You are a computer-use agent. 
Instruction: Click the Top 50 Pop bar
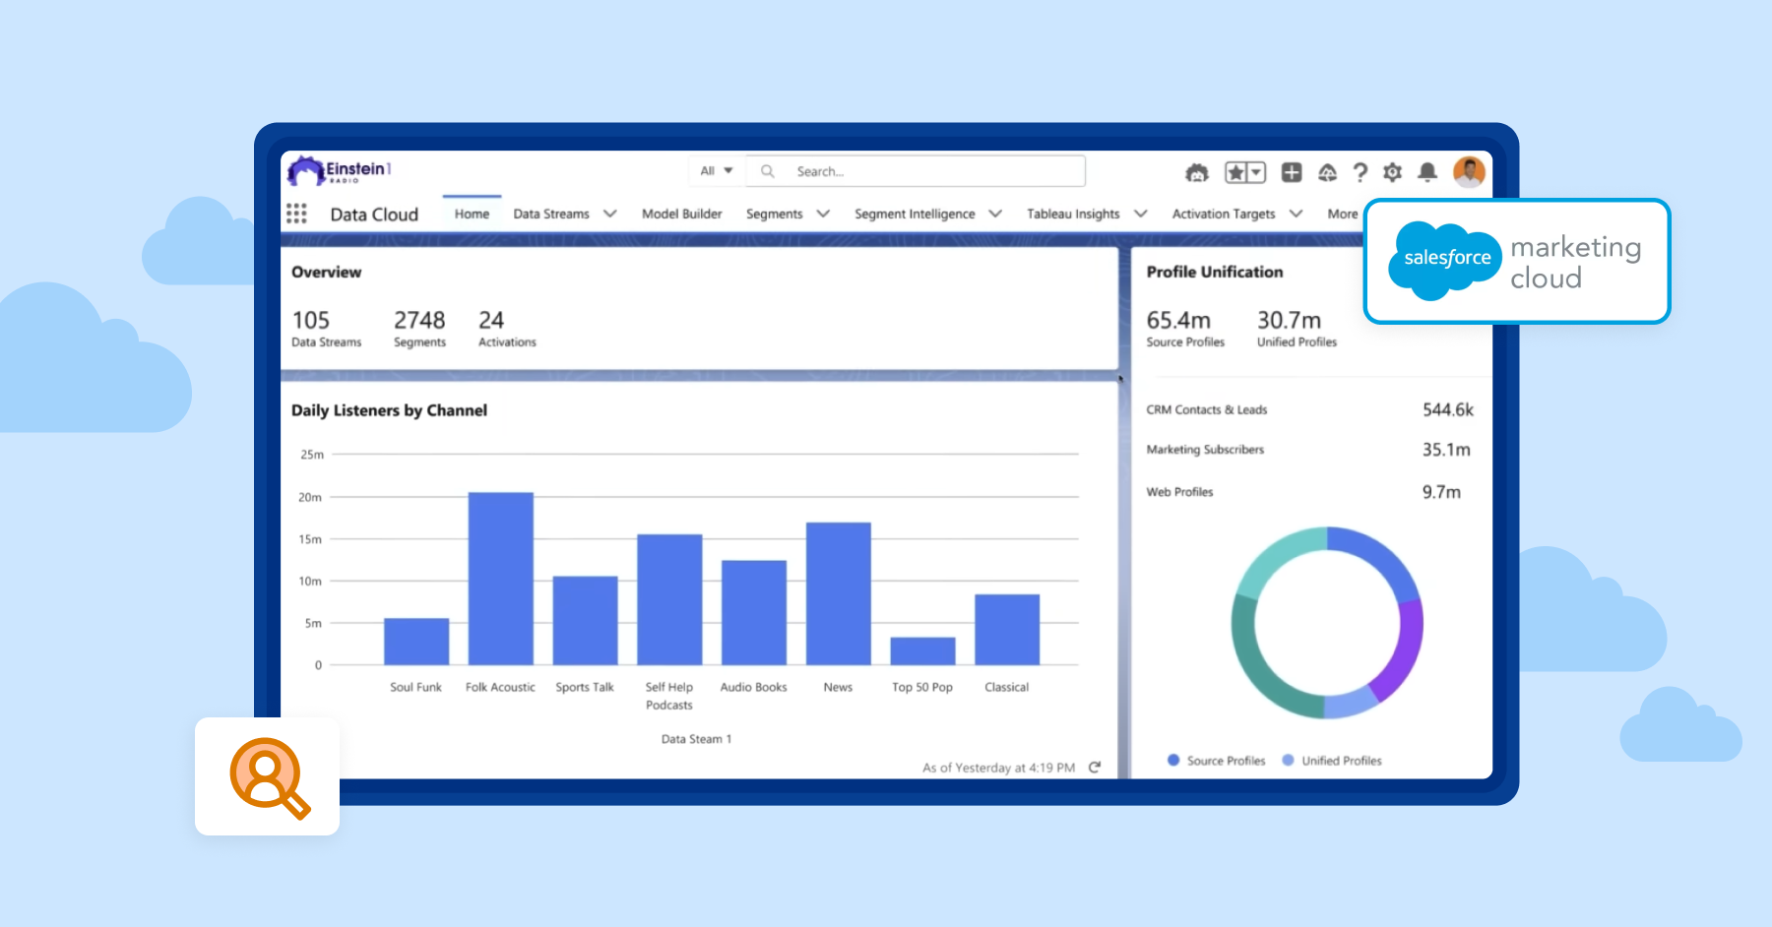click(x=922, y=651)
